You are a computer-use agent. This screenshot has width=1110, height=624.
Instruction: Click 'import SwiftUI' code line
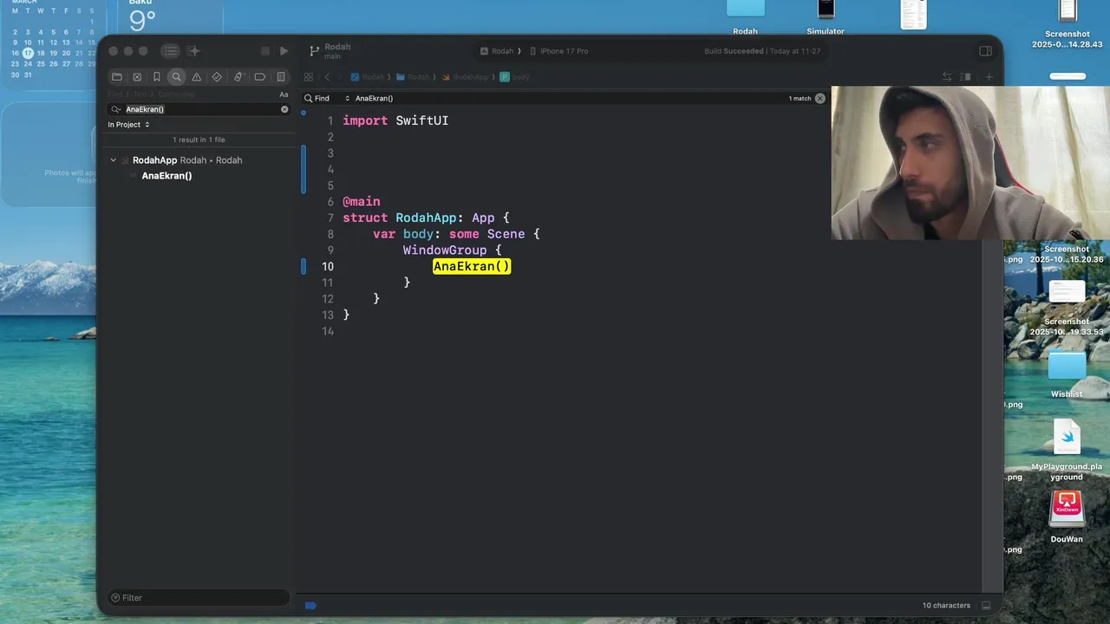coord(395,120)
